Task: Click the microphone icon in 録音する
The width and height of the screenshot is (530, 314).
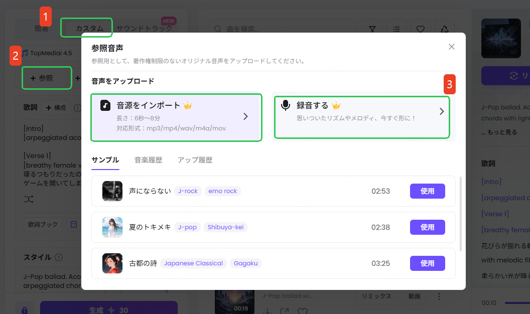Action: coord(286,105)
